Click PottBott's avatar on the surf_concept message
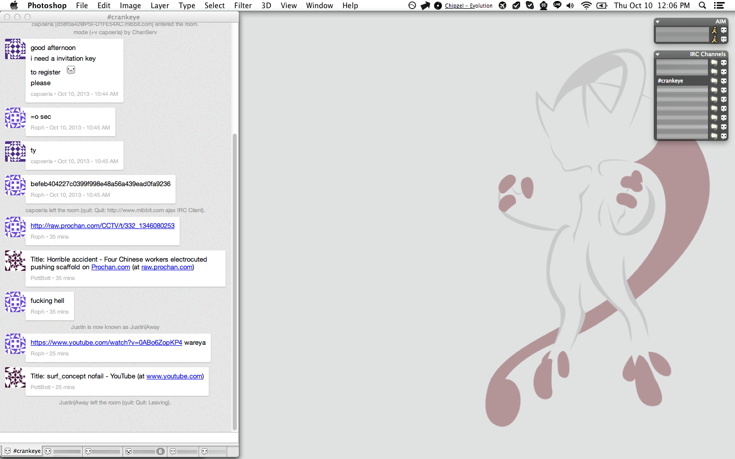This screenshot has width=735, height=459. [15, 378]
